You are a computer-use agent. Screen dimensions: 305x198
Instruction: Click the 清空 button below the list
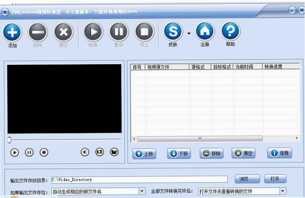click(243, 153)
